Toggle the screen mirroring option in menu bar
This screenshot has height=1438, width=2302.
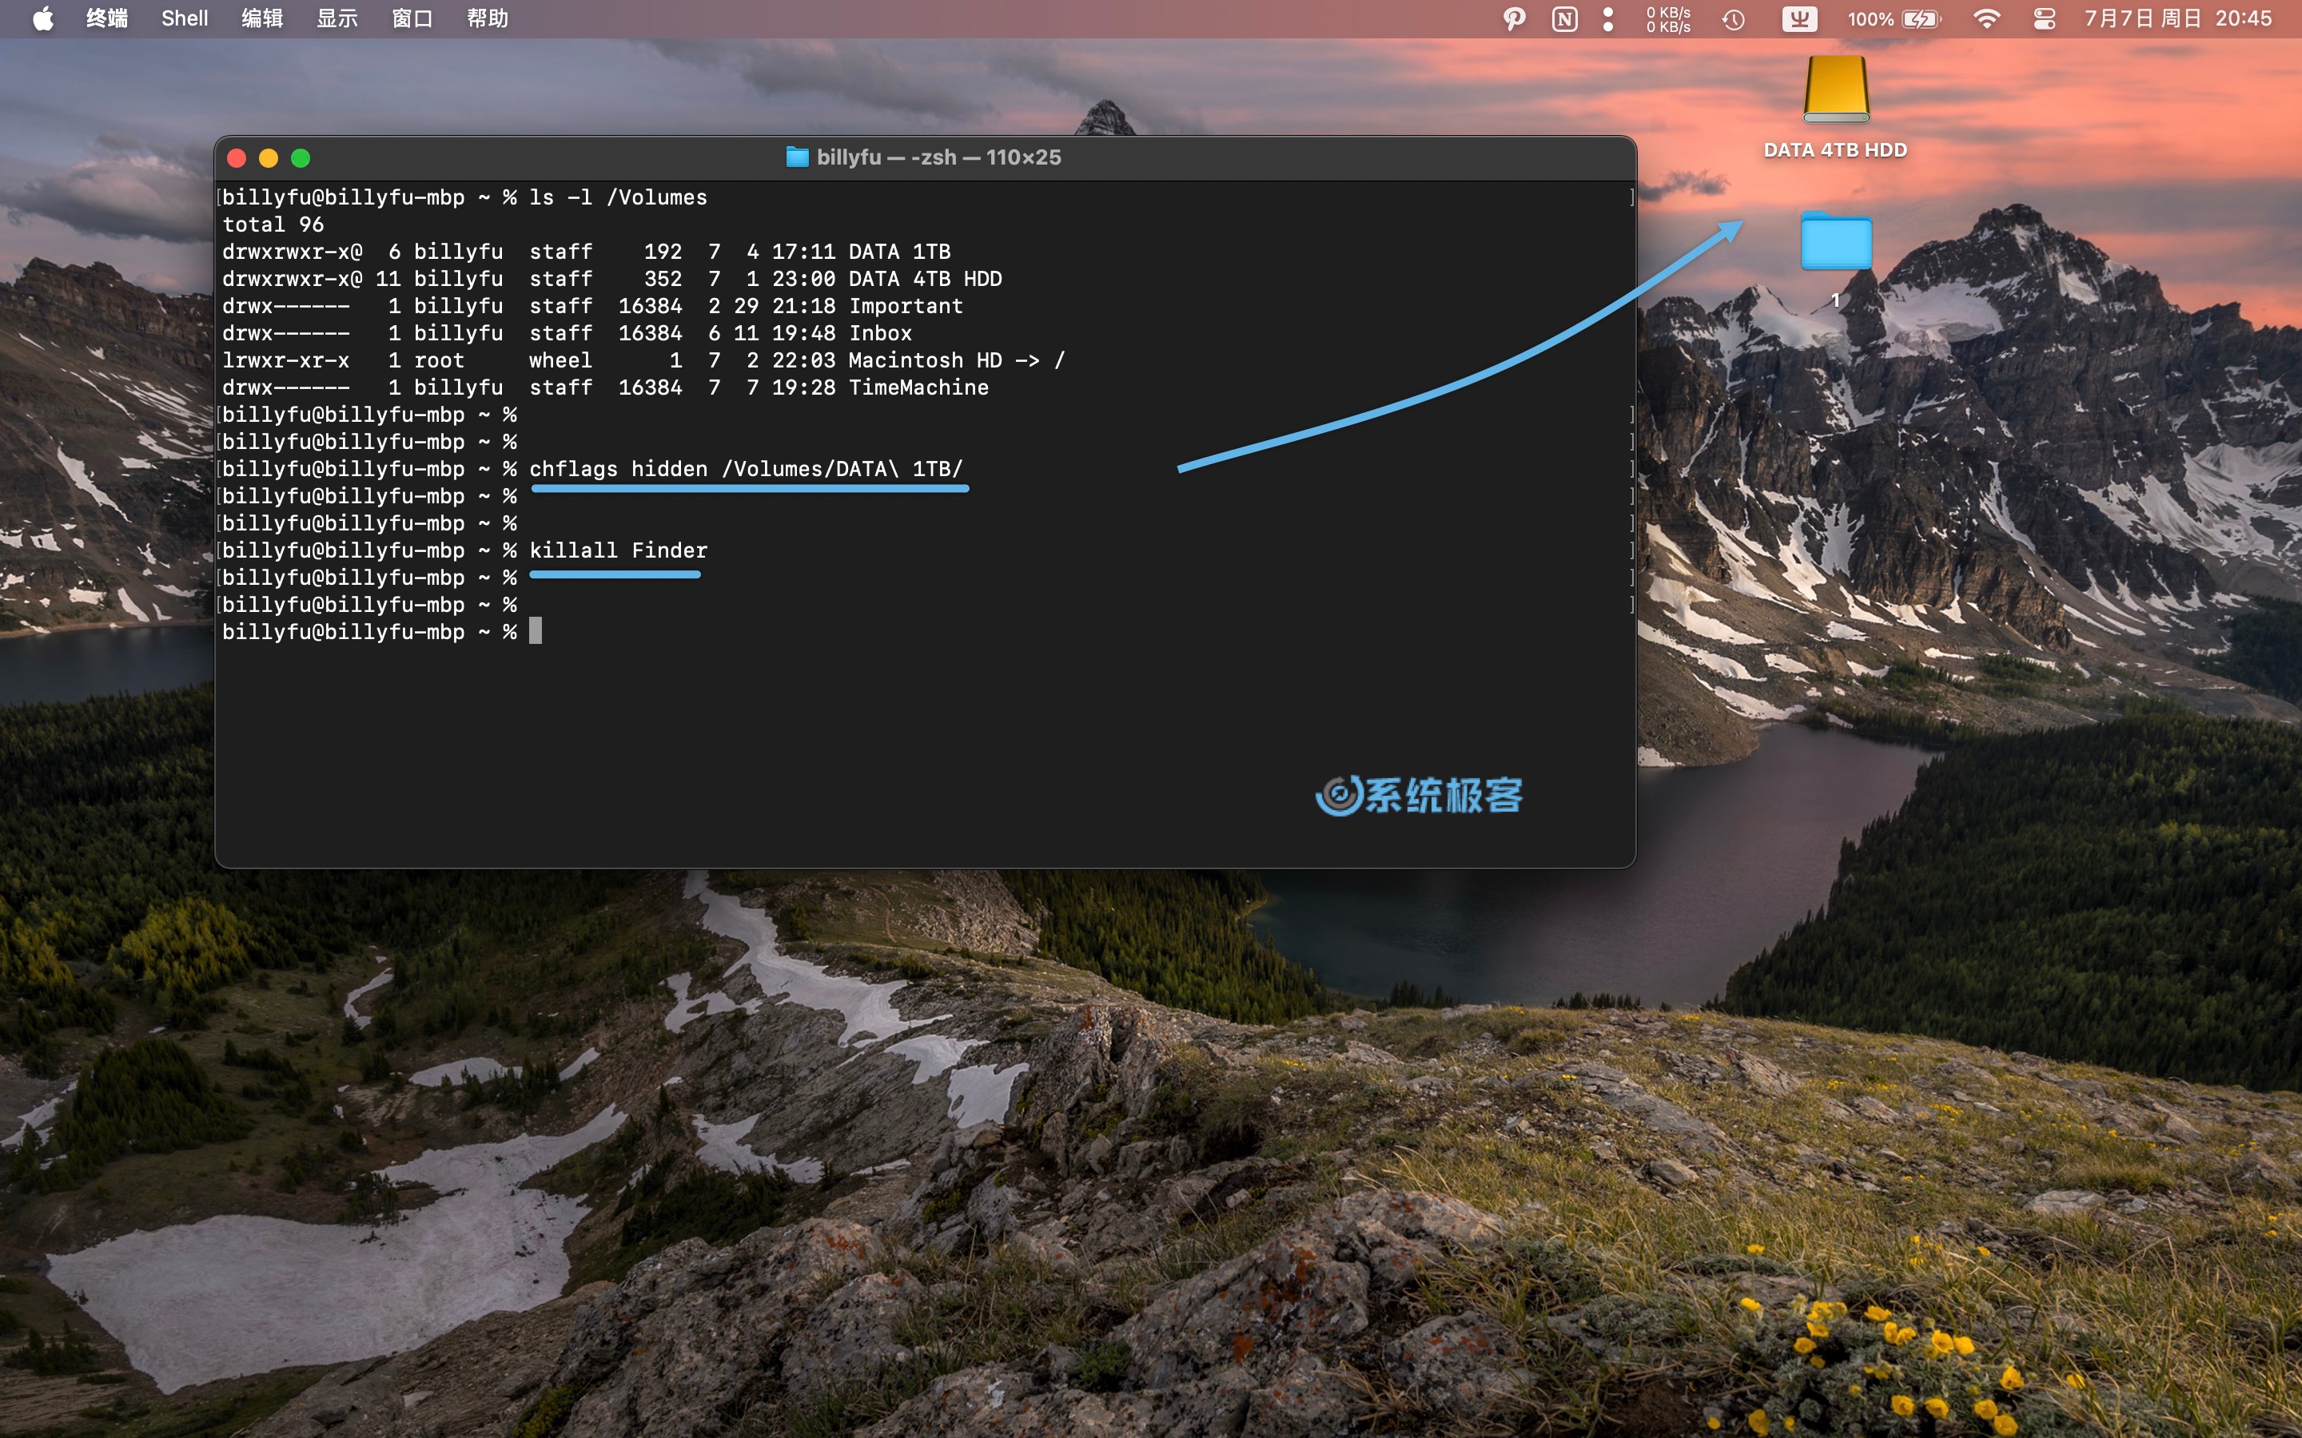coord(2047,20)
